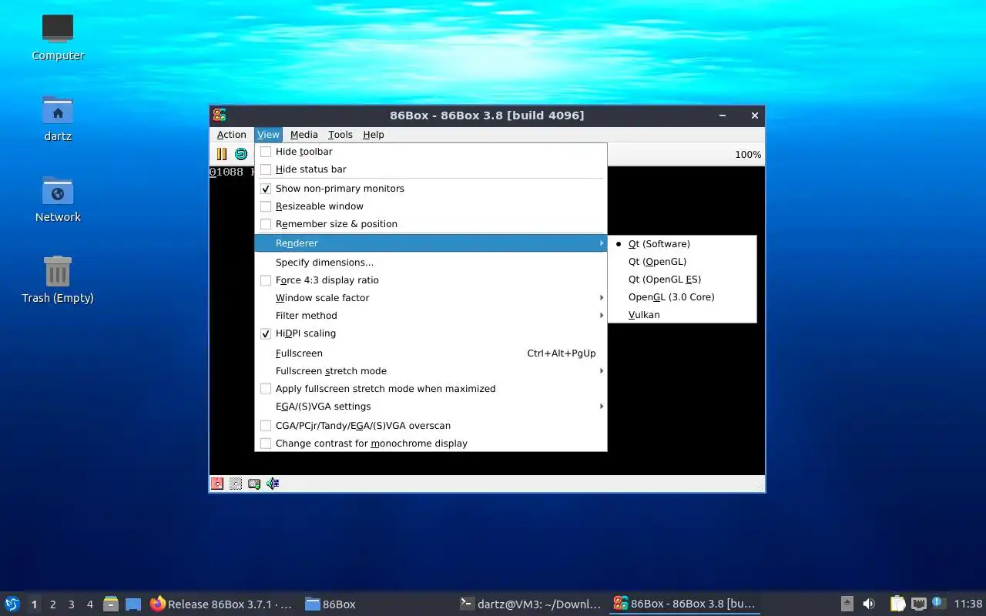Expand the Window scale factor submenu

pos(431,298)
